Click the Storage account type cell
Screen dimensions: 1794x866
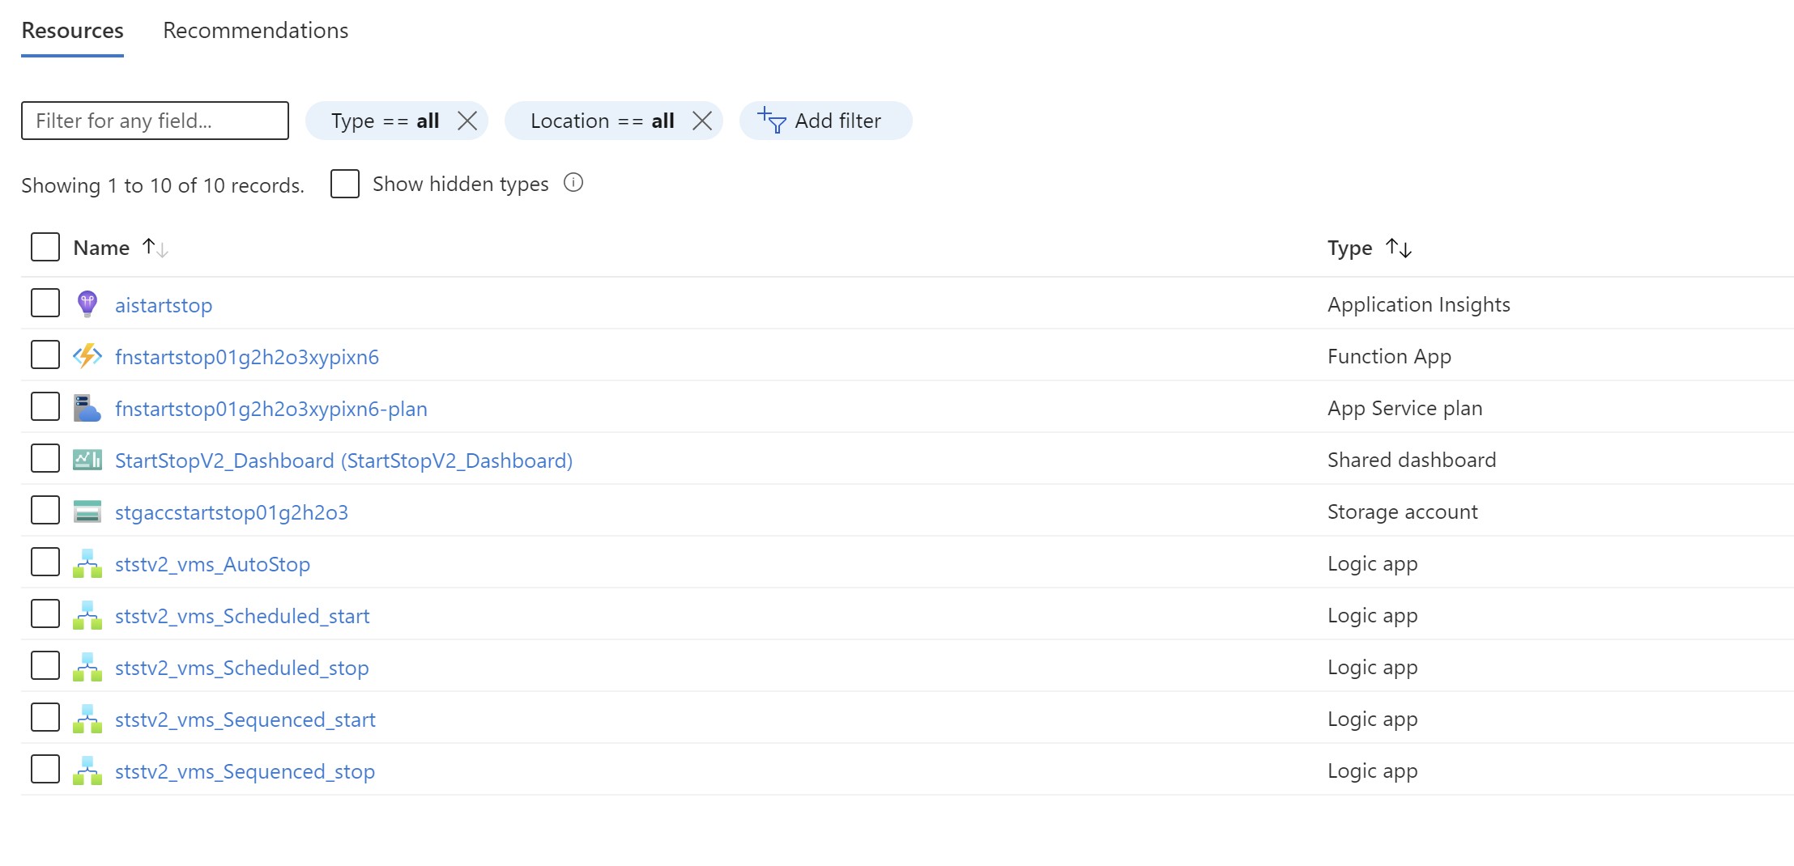[1402, 512]
